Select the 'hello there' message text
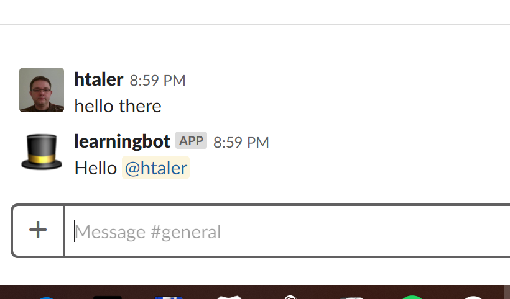The image size is (510, 299). tap(118, 106)
